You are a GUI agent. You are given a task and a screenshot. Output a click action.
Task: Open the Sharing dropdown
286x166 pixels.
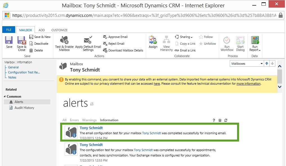point(184,37)
